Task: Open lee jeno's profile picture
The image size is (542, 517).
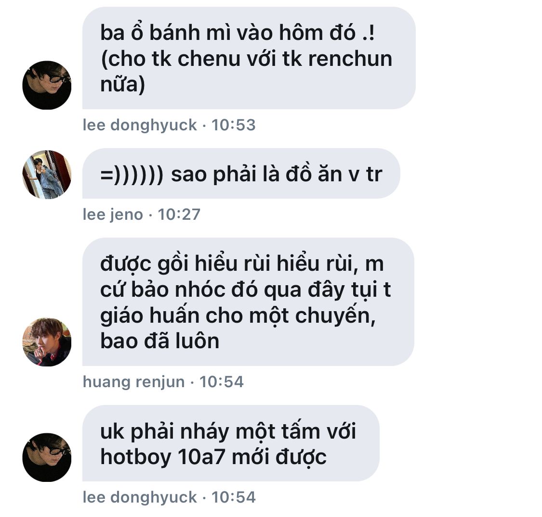Action: 47,174
